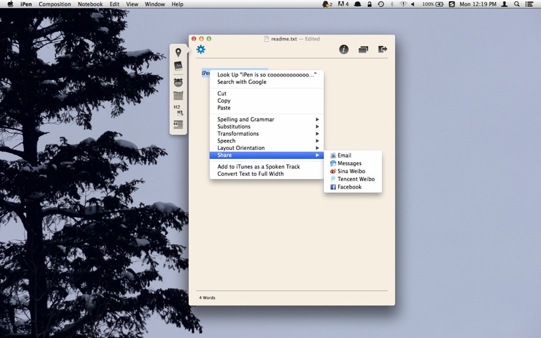The width and height of the screenshot is (541, 338).
Task: Click Convert Text to Full Width
Action: [x=250, y=174]
